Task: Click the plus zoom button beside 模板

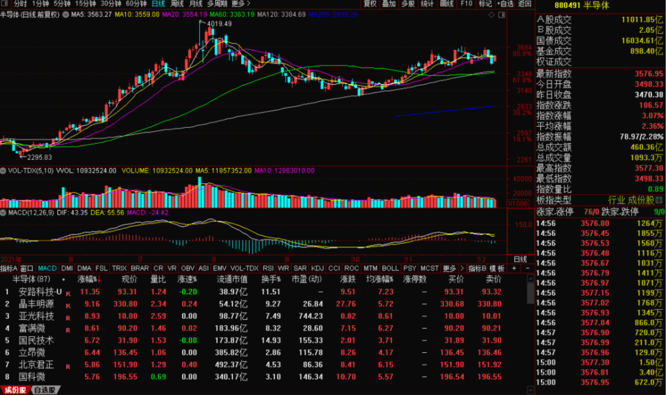Action: [x=513, y=268]
